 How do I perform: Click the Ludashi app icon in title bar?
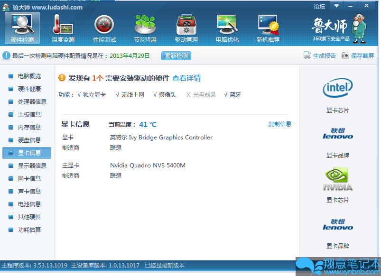tap(6, 7)
